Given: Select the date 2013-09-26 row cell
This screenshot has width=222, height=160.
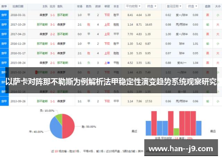Looking at the screenshot, I should click(x=18, y=101).
